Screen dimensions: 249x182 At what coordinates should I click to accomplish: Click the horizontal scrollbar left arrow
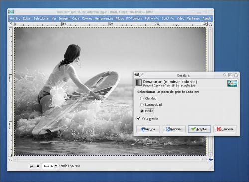16,159
